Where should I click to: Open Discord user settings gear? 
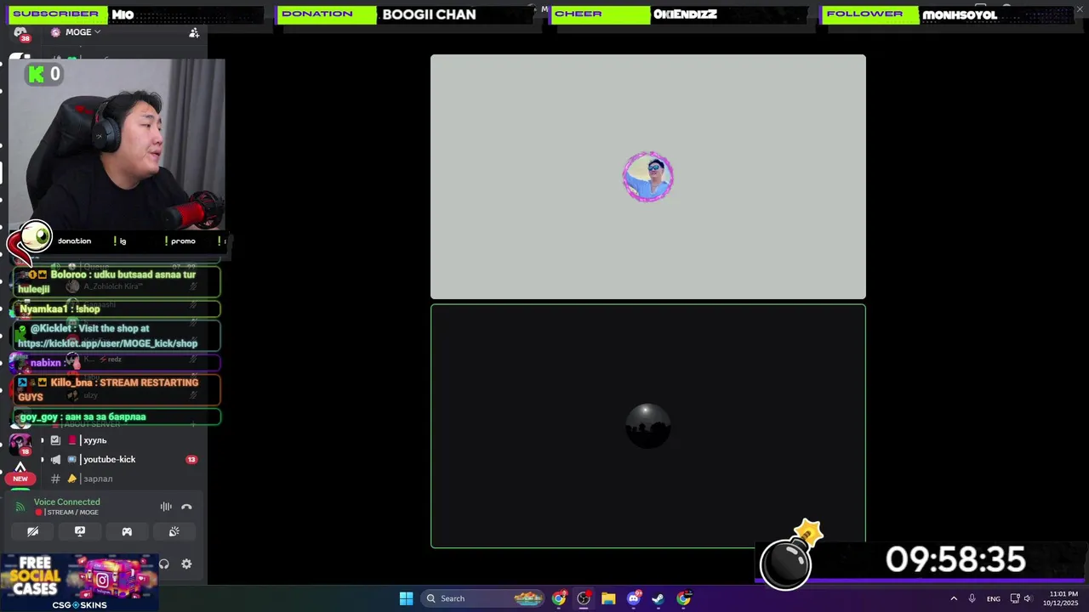click(186, 564)
